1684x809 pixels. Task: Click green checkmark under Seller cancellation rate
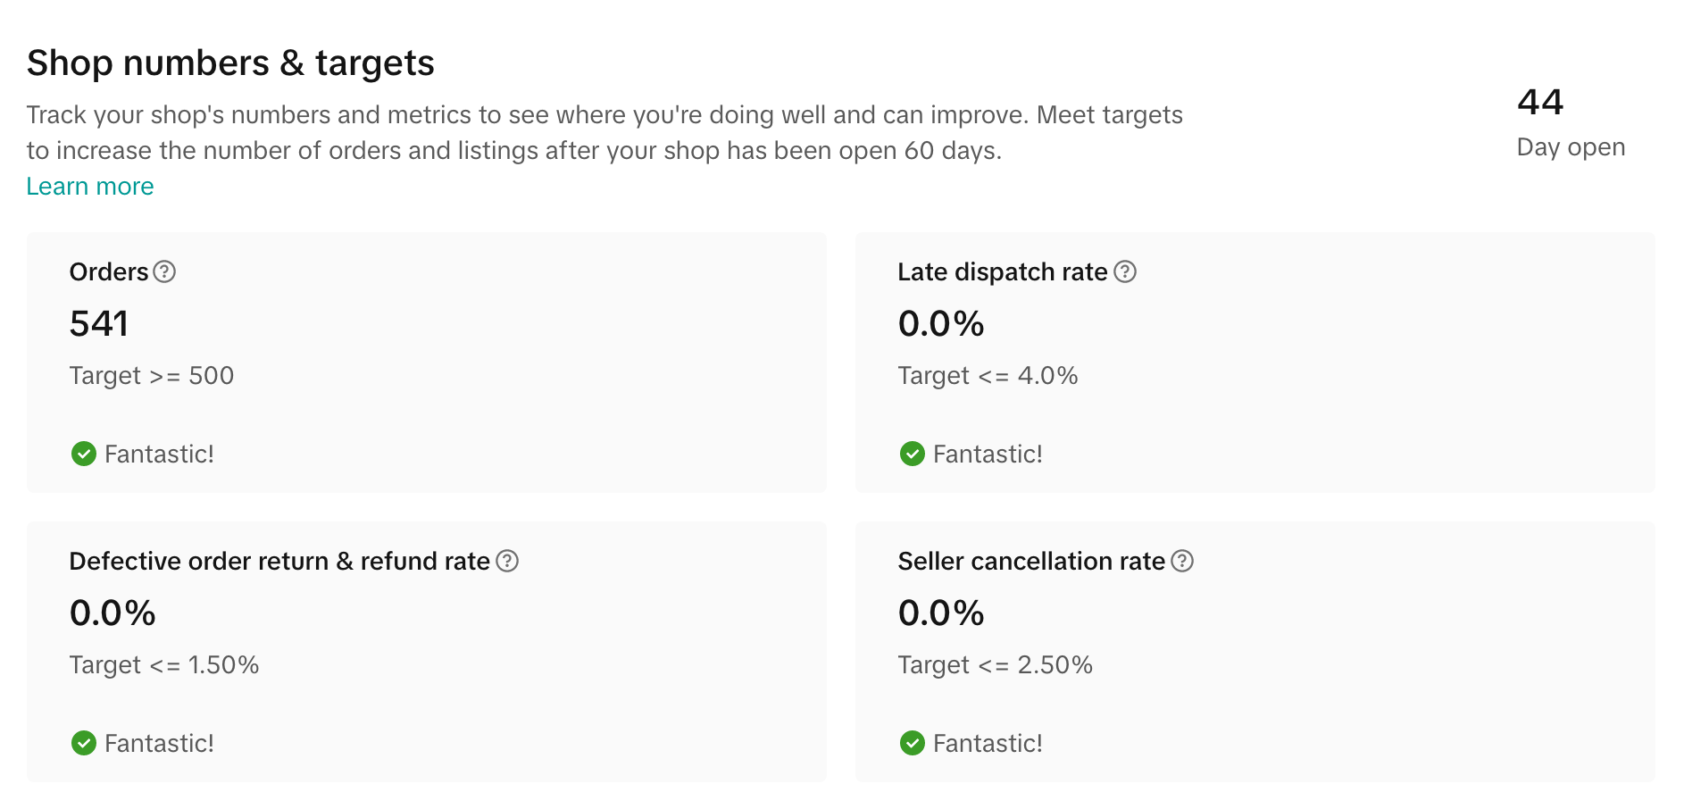(x=913, y=743)
